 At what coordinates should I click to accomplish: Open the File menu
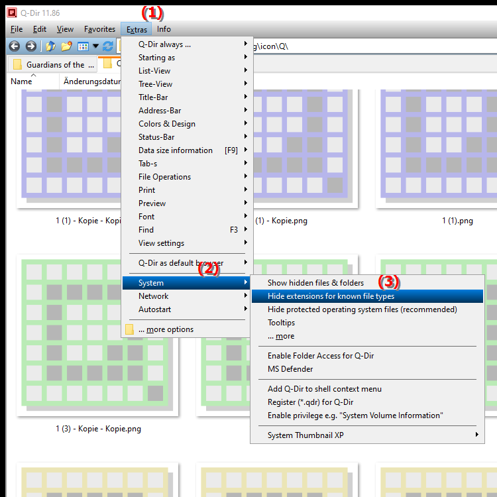click(x=17, y=29)
